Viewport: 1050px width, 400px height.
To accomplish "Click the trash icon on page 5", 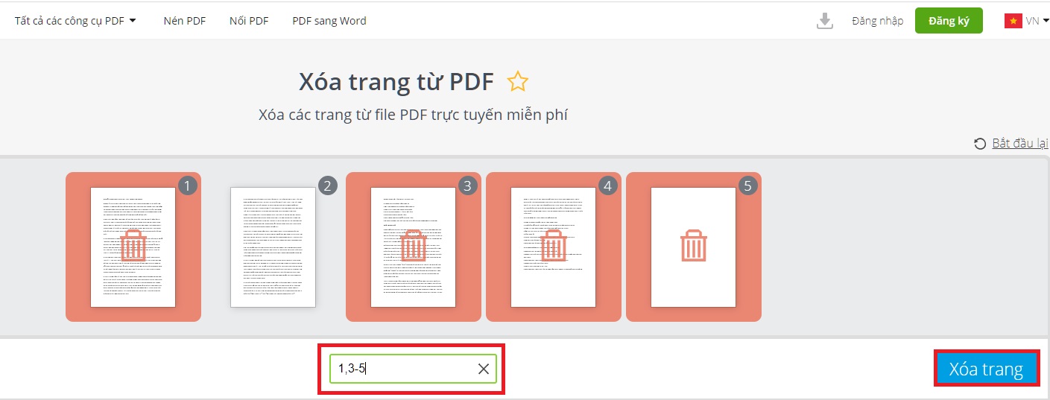I will [x=694, y=246].
